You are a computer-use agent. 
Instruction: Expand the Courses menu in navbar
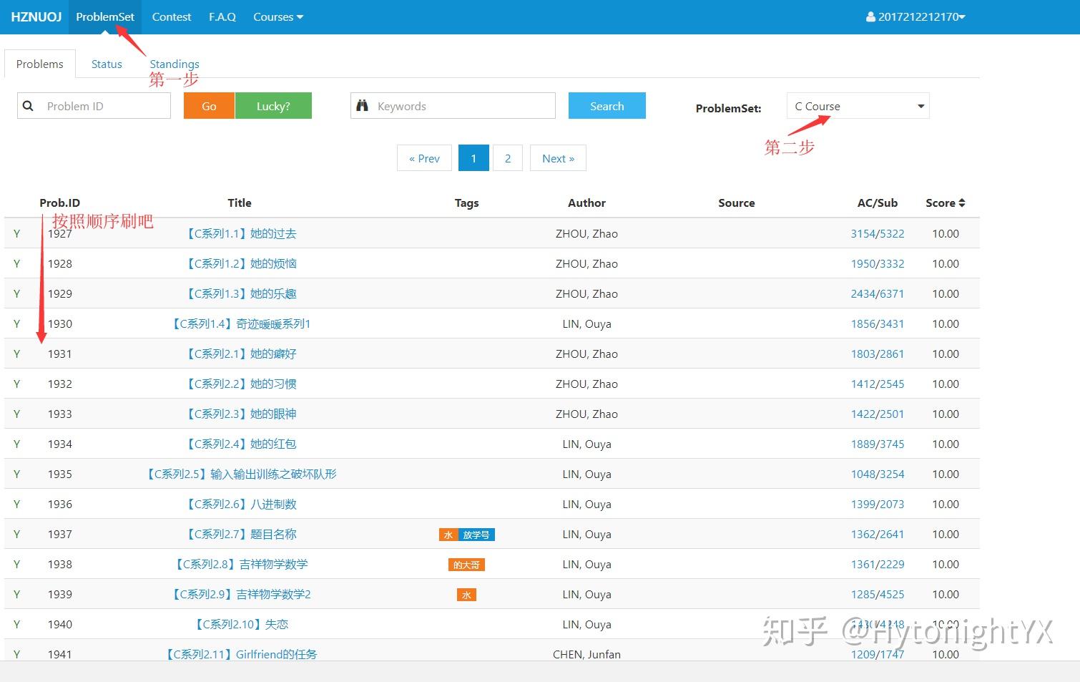coord(278,17)
